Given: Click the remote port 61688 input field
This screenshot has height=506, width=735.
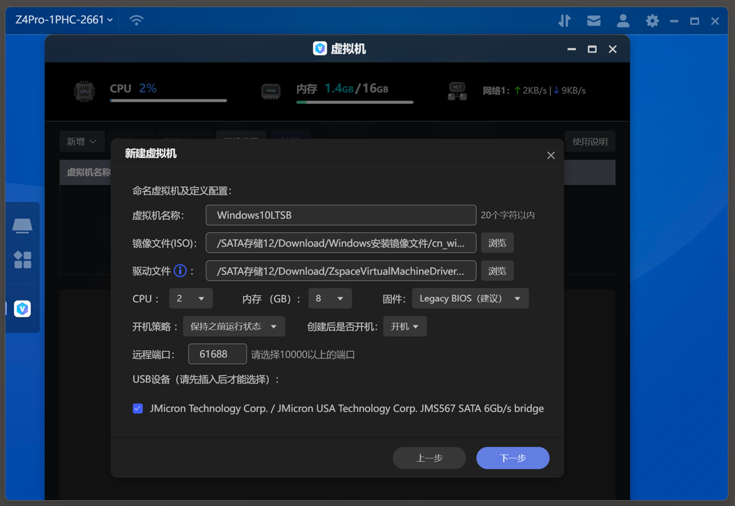Looking at the screenshot, I should 217,354.
